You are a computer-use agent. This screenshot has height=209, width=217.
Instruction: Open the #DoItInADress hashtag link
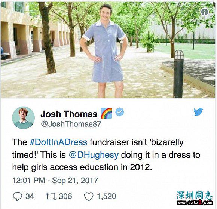[x=58, y=142]
